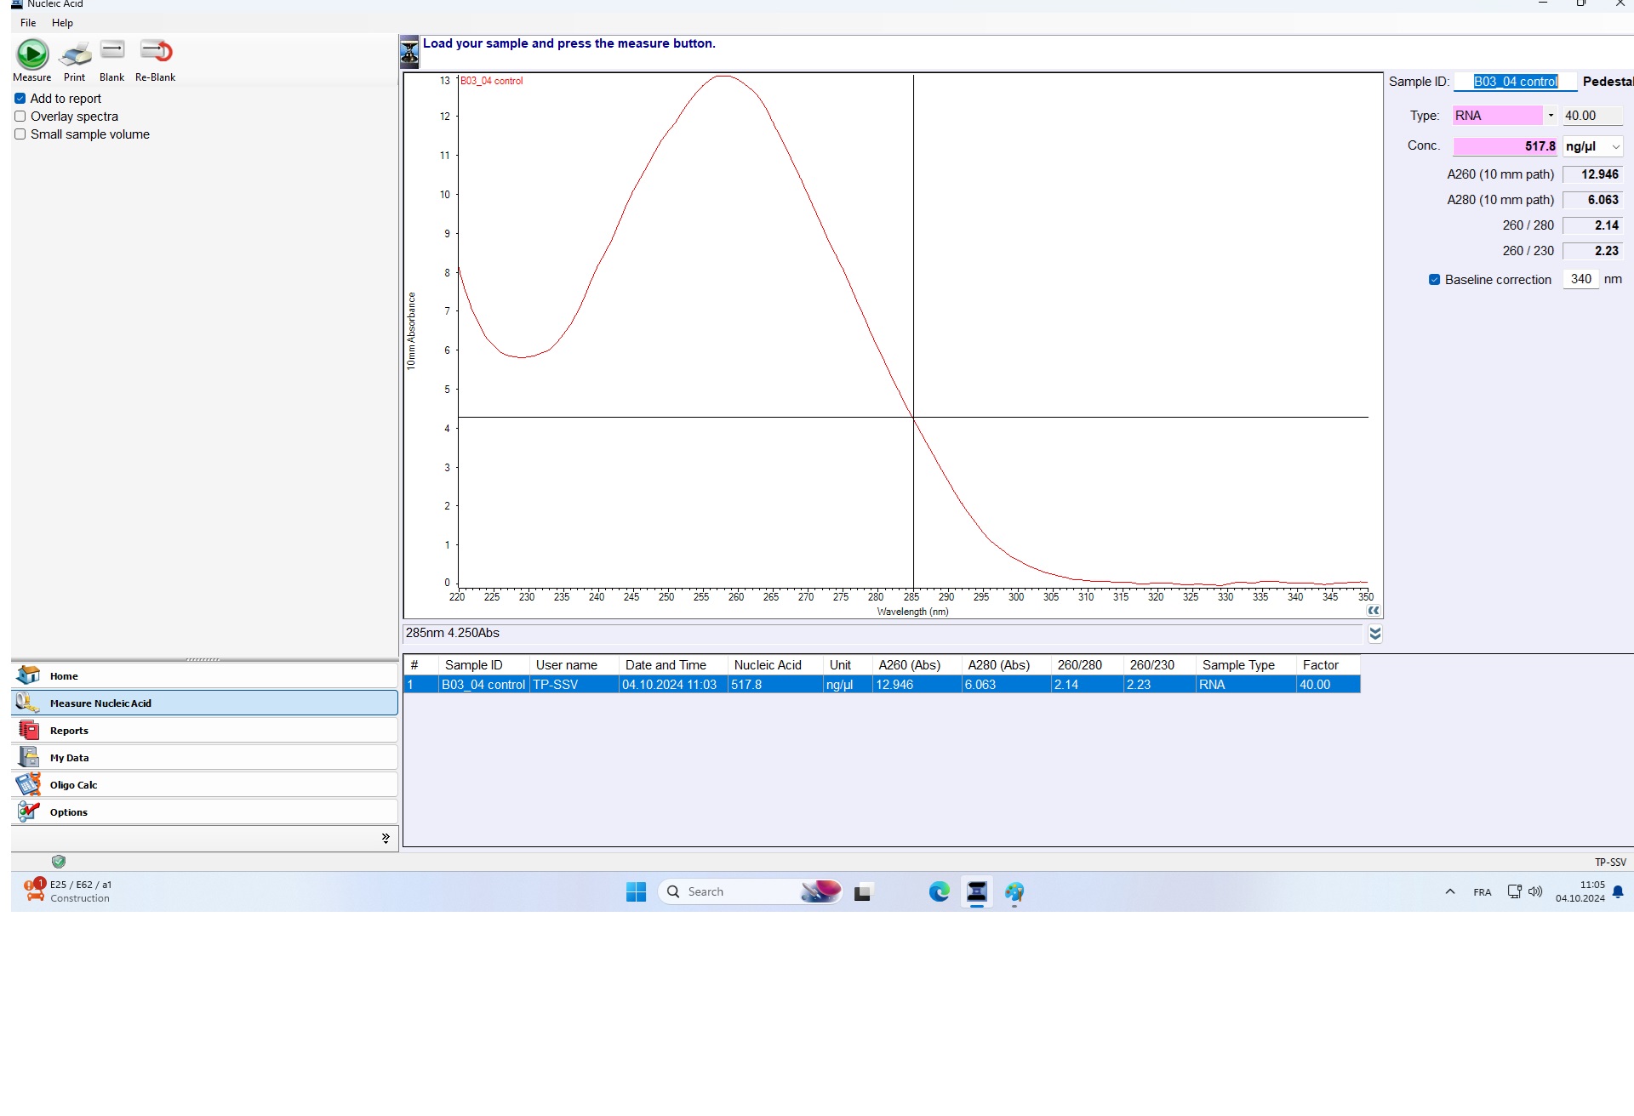The width and height of the screenshot is (1634, 1116).
Task: Open Microsoft Edge from the taskbar
Action: pyautogui.click(x=939, y=891)
